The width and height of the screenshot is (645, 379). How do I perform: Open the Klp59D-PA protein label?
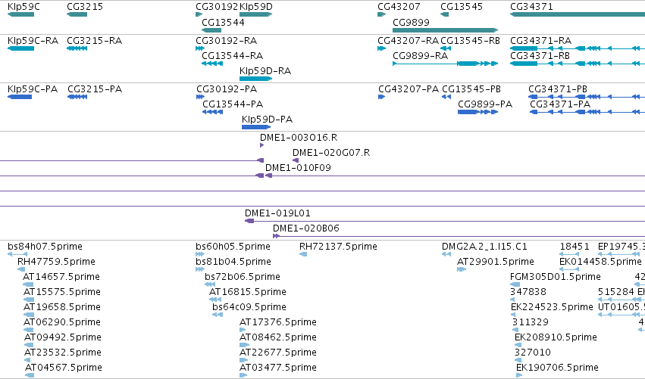pyautogui.click(x=268, y=119)
